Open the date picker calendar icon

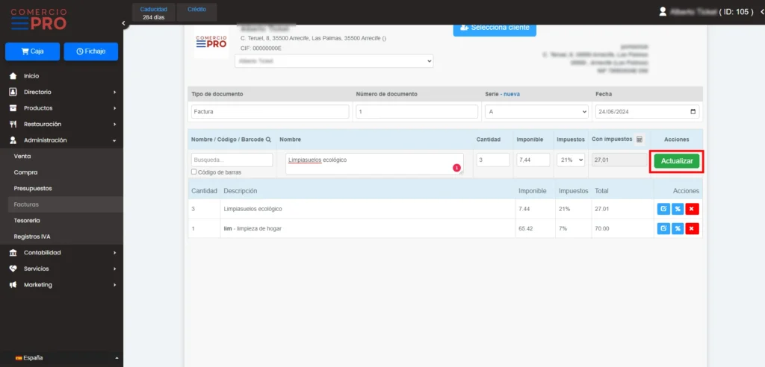(x=693, y=112)
